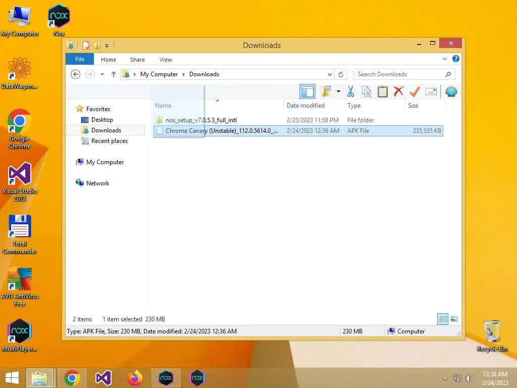
Task: Open the View ribbon tab
Action: click(166, 60)
